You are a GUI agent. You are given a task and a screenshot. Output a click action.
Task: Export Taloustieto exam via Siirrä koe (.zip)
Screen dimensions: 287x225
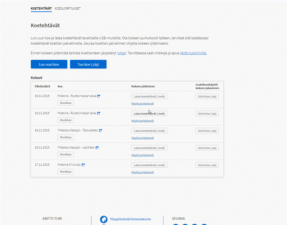(207, 131)
